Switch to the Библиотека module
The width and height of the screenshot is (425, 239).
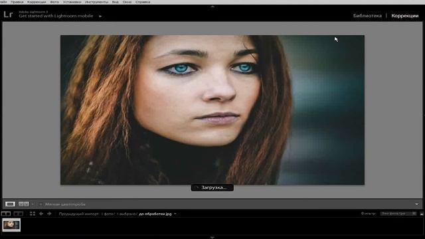pyautogui.click(x=367, y=16)
